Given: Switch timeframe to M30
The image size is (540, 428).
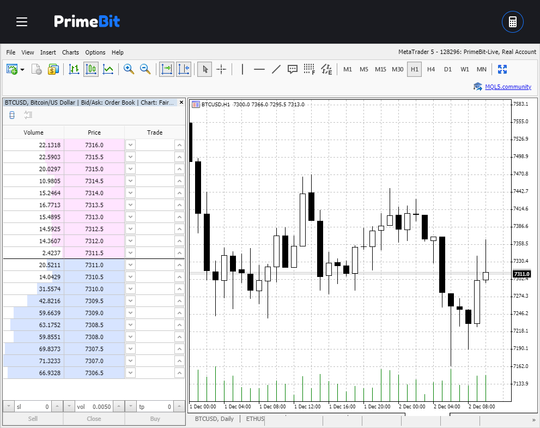Looking at the screenshot, I should (397, 69).
